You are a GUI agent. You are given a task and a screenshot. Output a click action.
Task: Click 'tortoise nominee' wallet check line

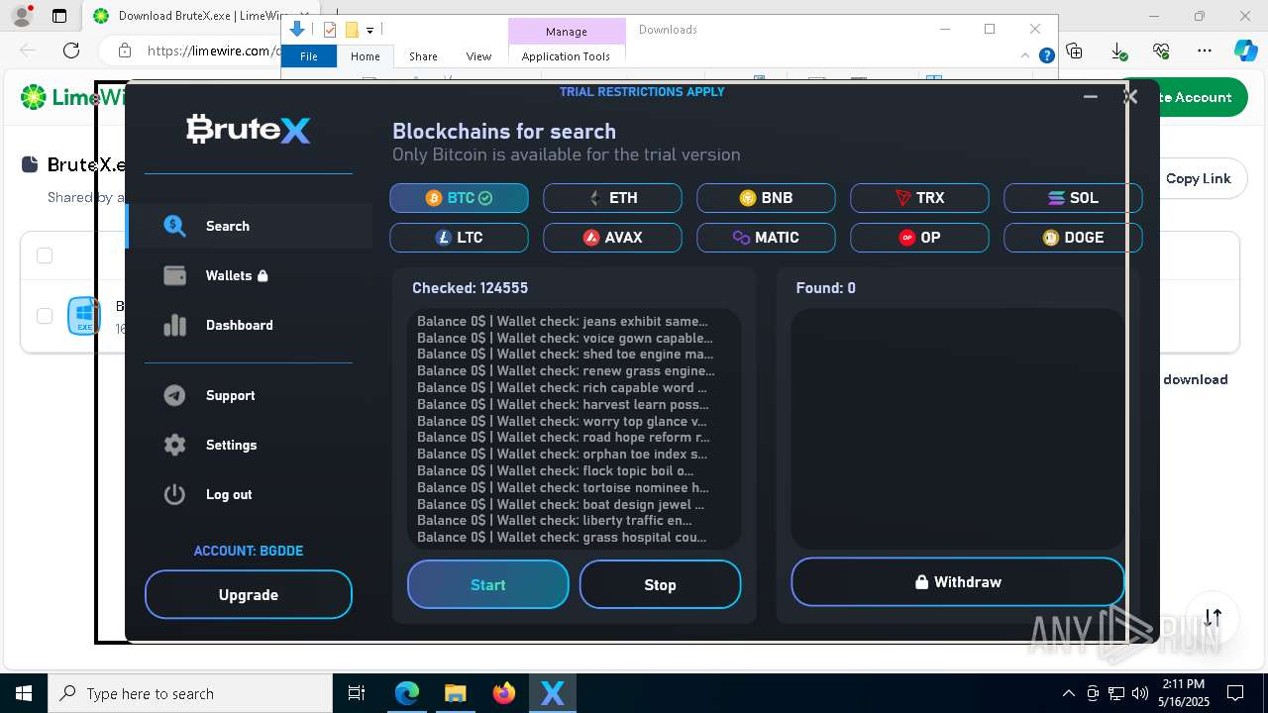[563, 487]
